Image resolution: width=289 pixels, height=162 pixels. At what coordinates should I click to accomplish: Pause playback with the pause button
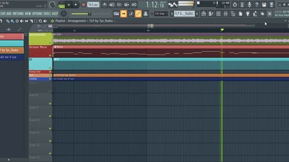69,5
